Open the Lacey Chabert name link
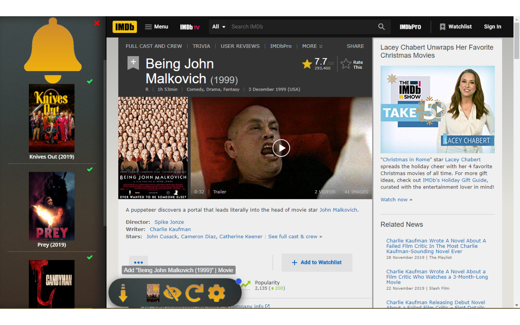520x325 pixels. (463, 160)
